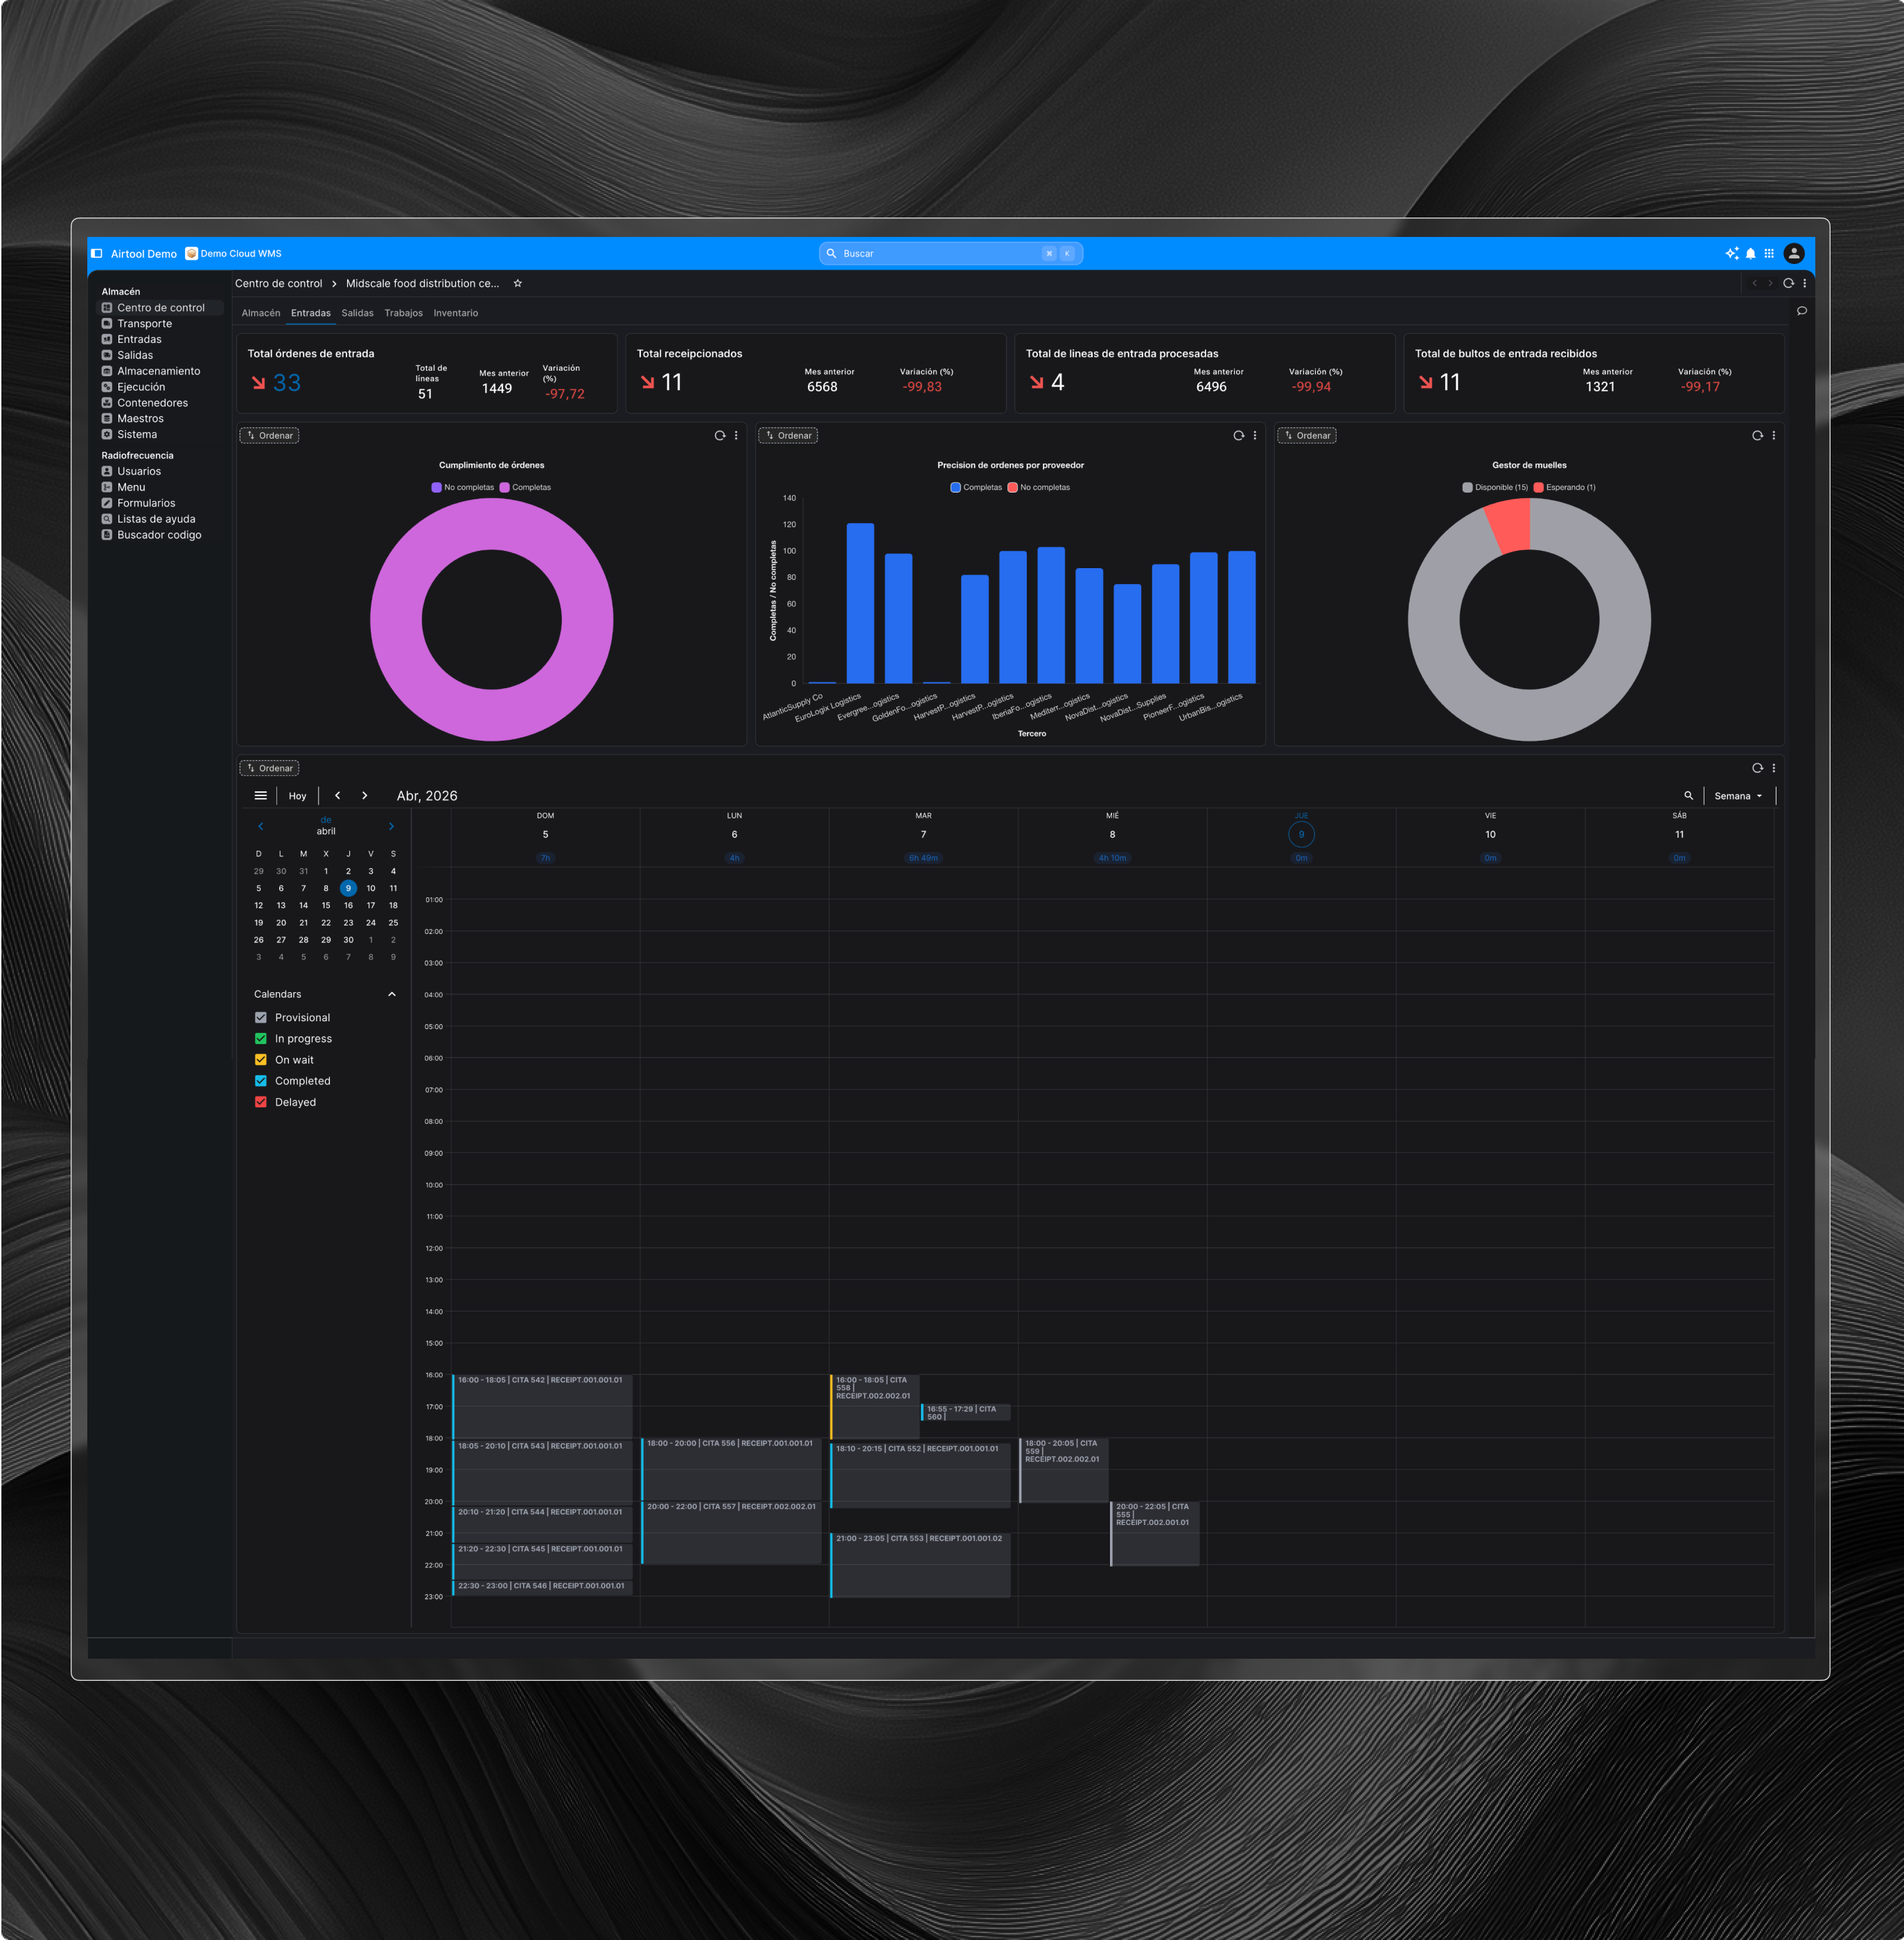Open options menu of Cumplimiento chart
The width and height of the screenshot is (1904, 1940).
click(736, 436)
